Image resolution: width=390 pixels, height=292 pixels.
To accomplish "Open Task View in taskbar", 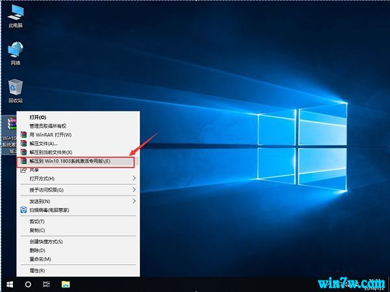I will 46,284.
